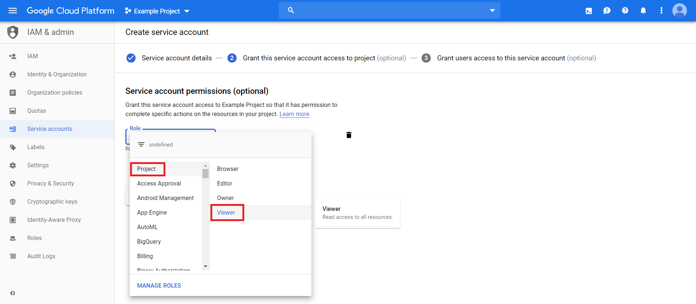696x304 pixels.
Task: Click the category list scrollbar thumb
Action: (x=205, y=173)
